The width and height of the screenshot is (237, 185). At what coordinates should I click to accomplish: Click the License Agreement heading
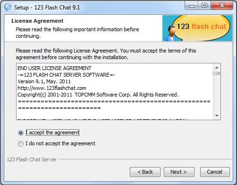click(x=37, y=21)
